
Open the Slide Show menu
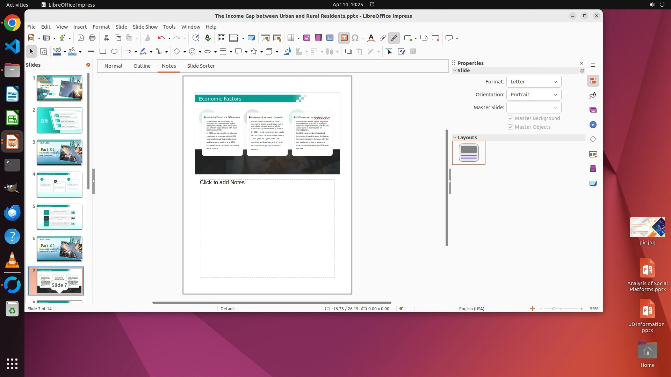145,27
